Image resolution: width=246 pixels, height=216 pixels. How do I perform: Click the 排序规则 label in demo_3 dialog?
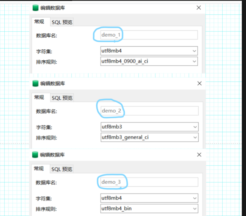46,209
